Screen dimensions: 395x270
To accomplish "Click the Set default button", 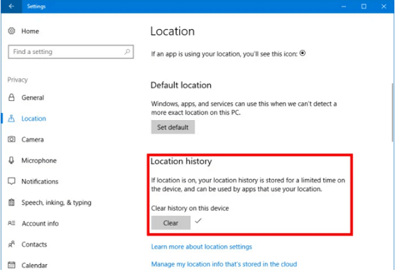I will [x=173, y=127].
